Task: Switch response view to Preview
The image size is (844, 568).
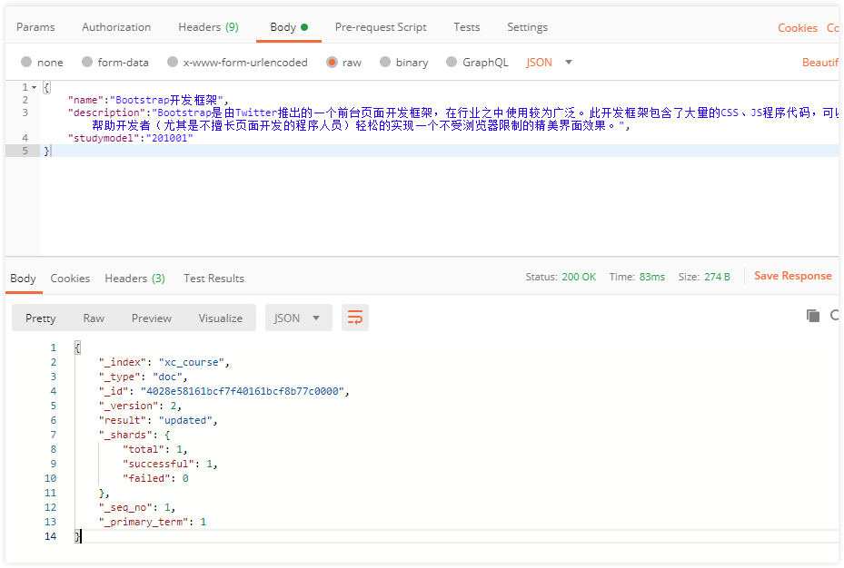Action: tap(151, 318)
